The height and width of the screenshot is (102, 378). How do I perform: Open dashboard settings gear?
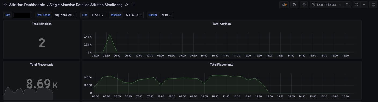coord(304,5)
